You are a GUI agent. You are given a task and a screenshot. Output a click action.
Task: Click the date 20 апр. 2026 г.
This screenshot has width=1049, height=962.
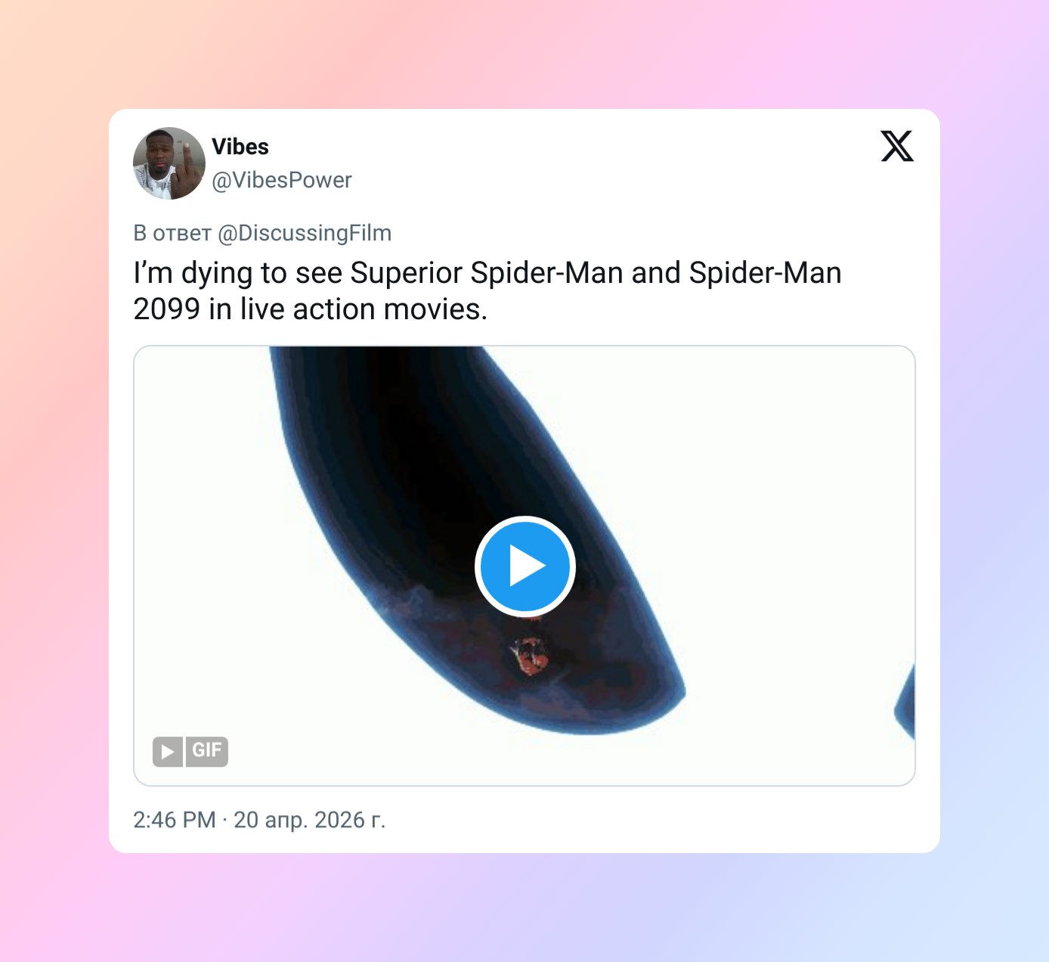pyautogui.click(x=310, y=820)
